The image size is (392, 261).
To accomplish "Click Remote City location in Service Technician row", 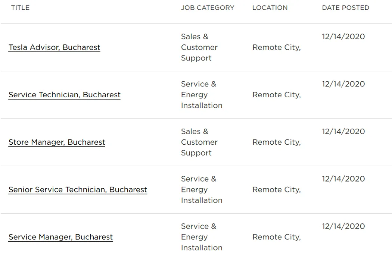I will pos(277,95).
